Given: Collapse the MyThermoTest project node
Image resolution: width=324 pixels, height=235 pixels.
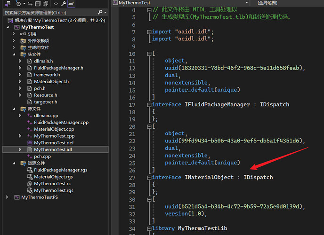Looking at the screenshot, I should pyautogui.click(x=8, y=27).
